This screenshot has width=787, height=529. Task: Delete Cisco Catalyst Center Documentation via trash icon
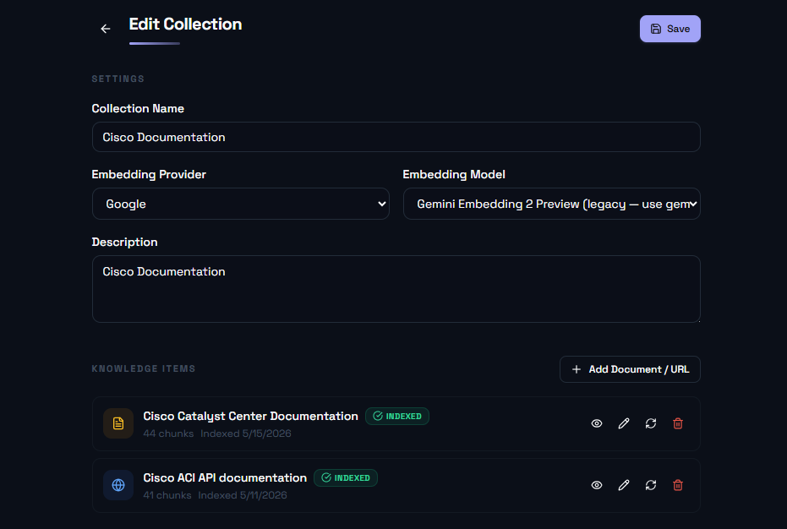[678, 423]
